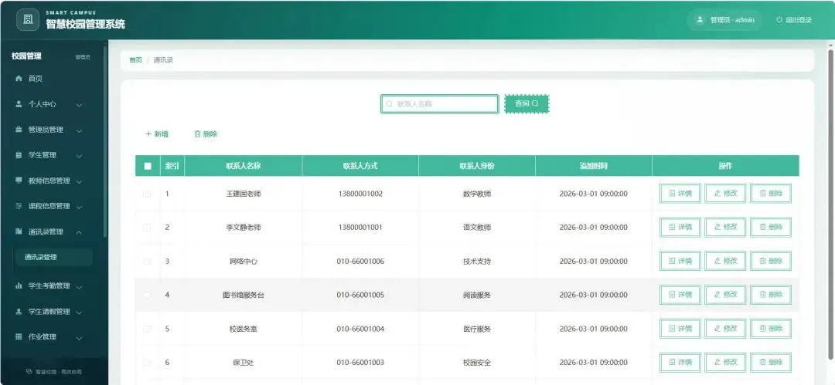Expand the 个人中心 chevron
The width and height of the screenshot is (835, 385).
79,105
